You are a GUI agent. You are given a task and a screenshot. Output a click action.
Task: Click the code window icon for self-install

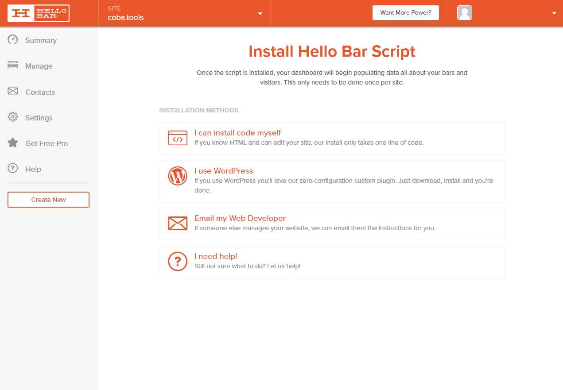pos(178,138)
